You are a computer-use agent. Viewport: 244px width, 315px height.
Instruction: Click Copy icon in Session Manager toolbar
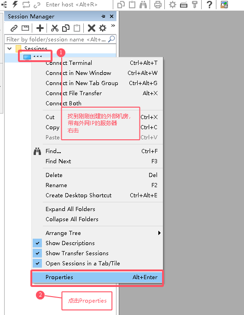tap(66, 28)
